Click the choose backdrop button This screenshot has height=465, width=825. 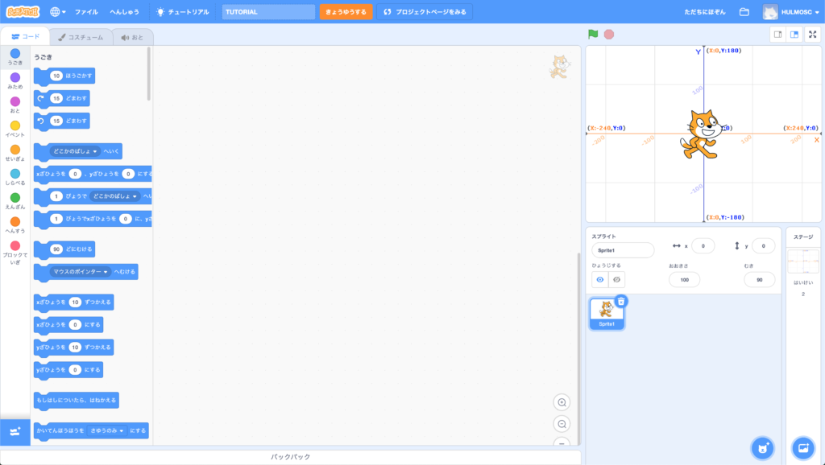pyautogui.click(x=802, y=447)
